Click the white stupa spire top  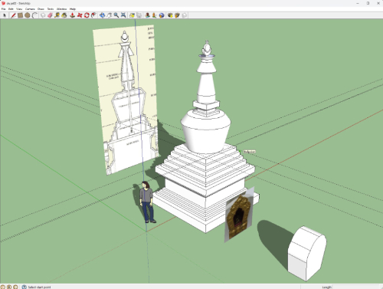pyautogui.click(x=207, y=48)
